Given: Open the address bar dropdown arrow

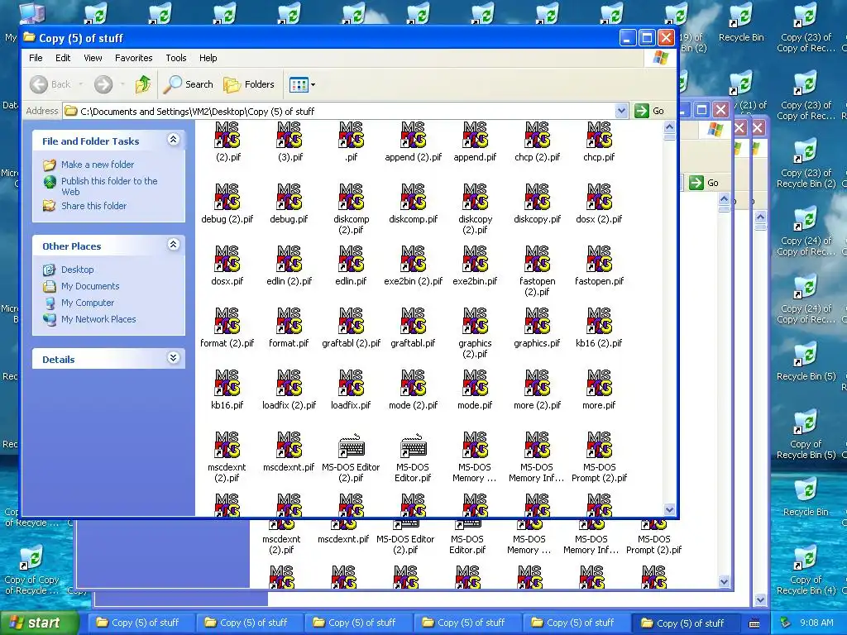Looking at the screenshot, I should [621, 112].
